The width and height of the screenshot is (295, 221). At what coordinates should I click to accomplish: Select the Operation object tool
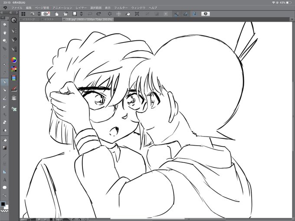pyautogui.click(x=4, y=41)
